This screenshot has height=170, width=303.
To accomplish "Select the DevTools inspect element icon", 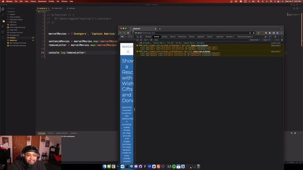I will 138,37.
